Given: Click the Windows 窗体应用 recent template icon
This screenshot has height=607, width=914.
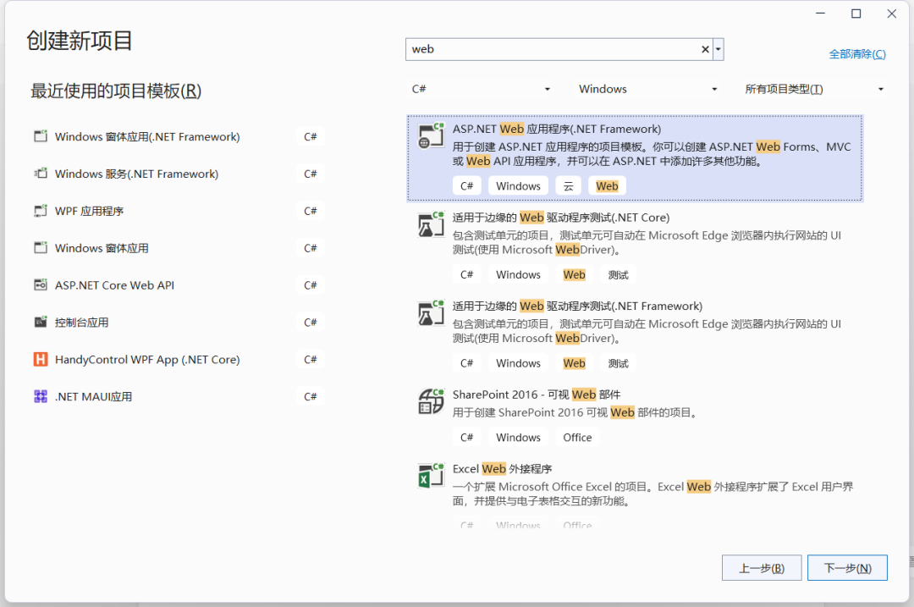Looking at the screenshot, I should point(41,248).
